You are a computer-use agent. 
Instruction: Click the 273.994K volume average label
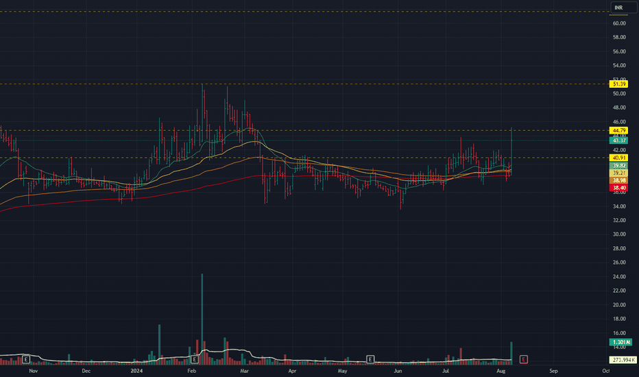coord(623,359)
